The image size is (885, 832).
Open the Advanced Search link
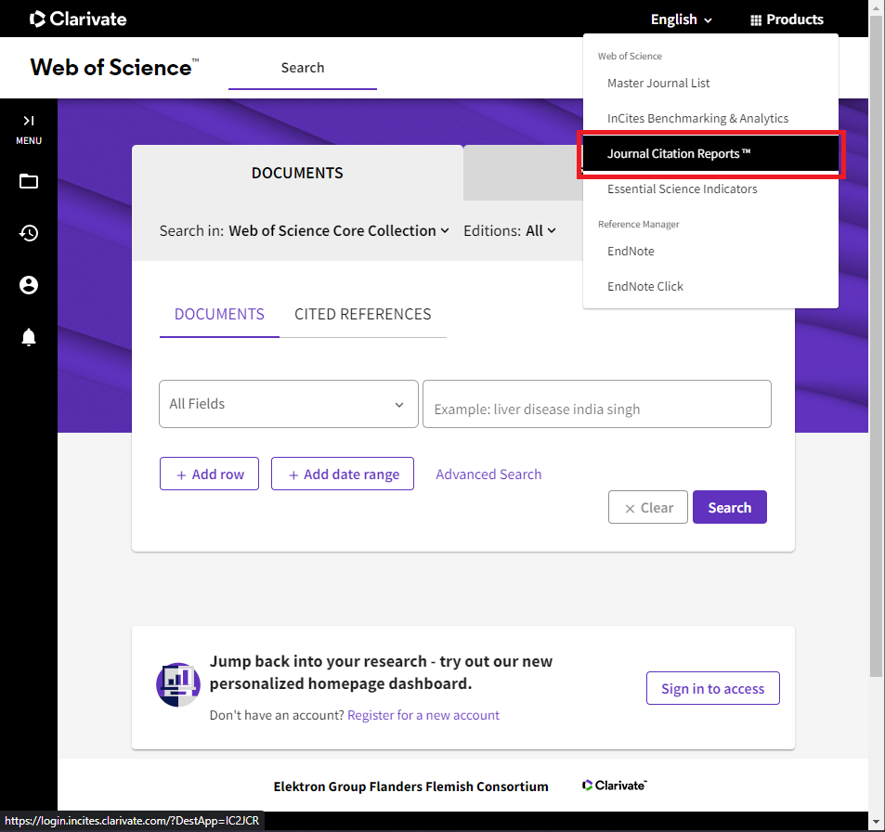(488, 474)
